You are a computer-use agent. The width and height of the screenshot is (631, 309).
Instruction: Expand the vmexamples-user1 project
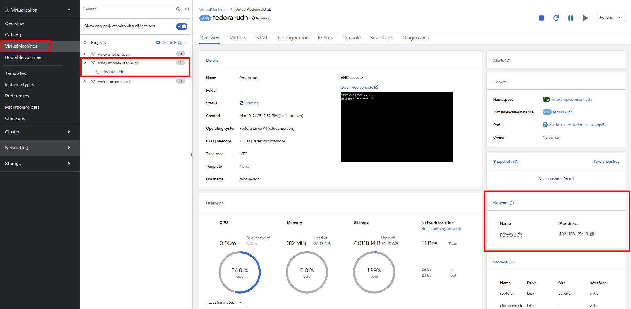click(85, 54)
